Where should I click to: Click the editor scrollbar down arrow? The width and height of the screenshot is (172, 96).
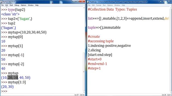tap(171, 92)
